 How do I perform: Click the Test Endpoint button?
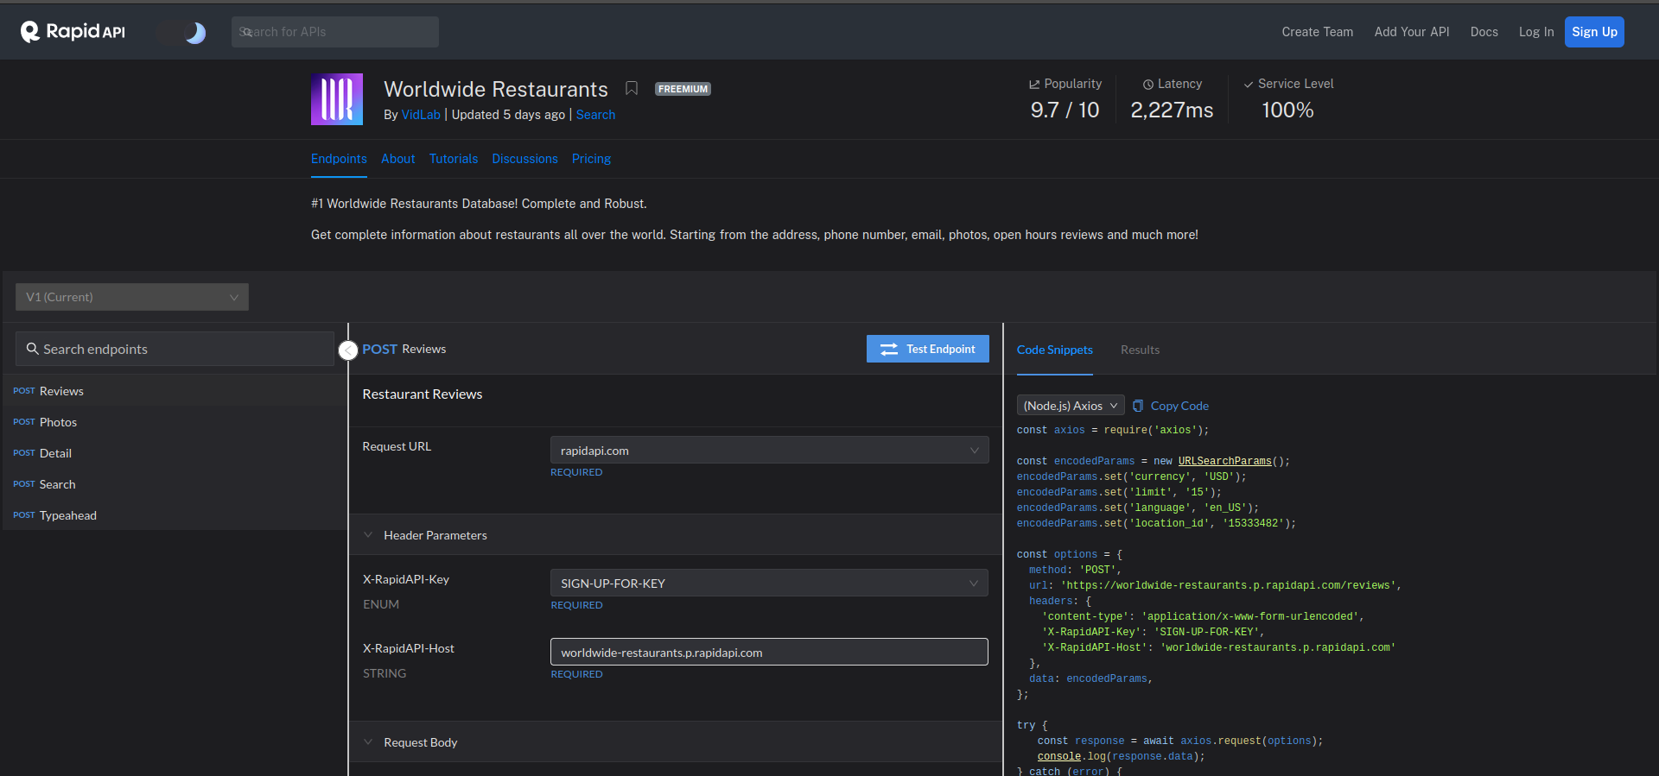point(927,349)
